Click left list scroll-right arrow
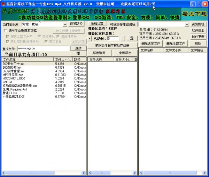Viewport: 209px width, 177px height. (x=84, y=173)
